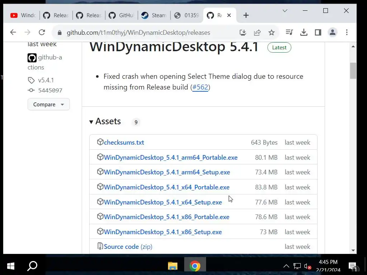Download the x86 Portable exe
The width and height of the screenshot is (367, 275).
coord(167,217)
